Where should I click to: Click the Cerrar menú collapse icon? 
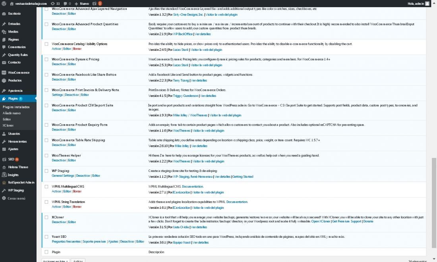[x=4, y=198]
